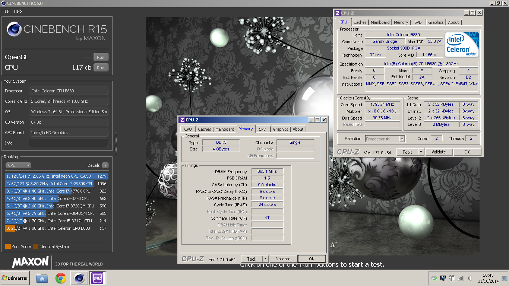Open Windows Explorer from the taskbar
509x286 pixels.
click(x=42, y=278)
